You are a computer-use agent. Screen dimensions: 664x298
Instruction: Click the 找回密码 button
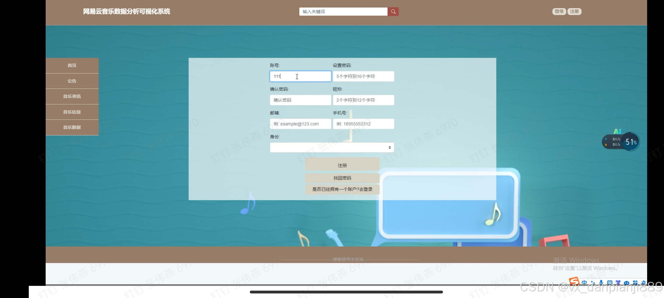pos(342,178)
